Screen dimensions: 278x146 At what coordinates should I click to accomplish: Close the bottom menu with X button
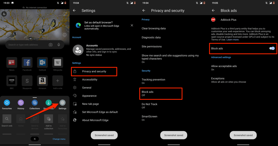pyautogui.click(x=35, y=139)
